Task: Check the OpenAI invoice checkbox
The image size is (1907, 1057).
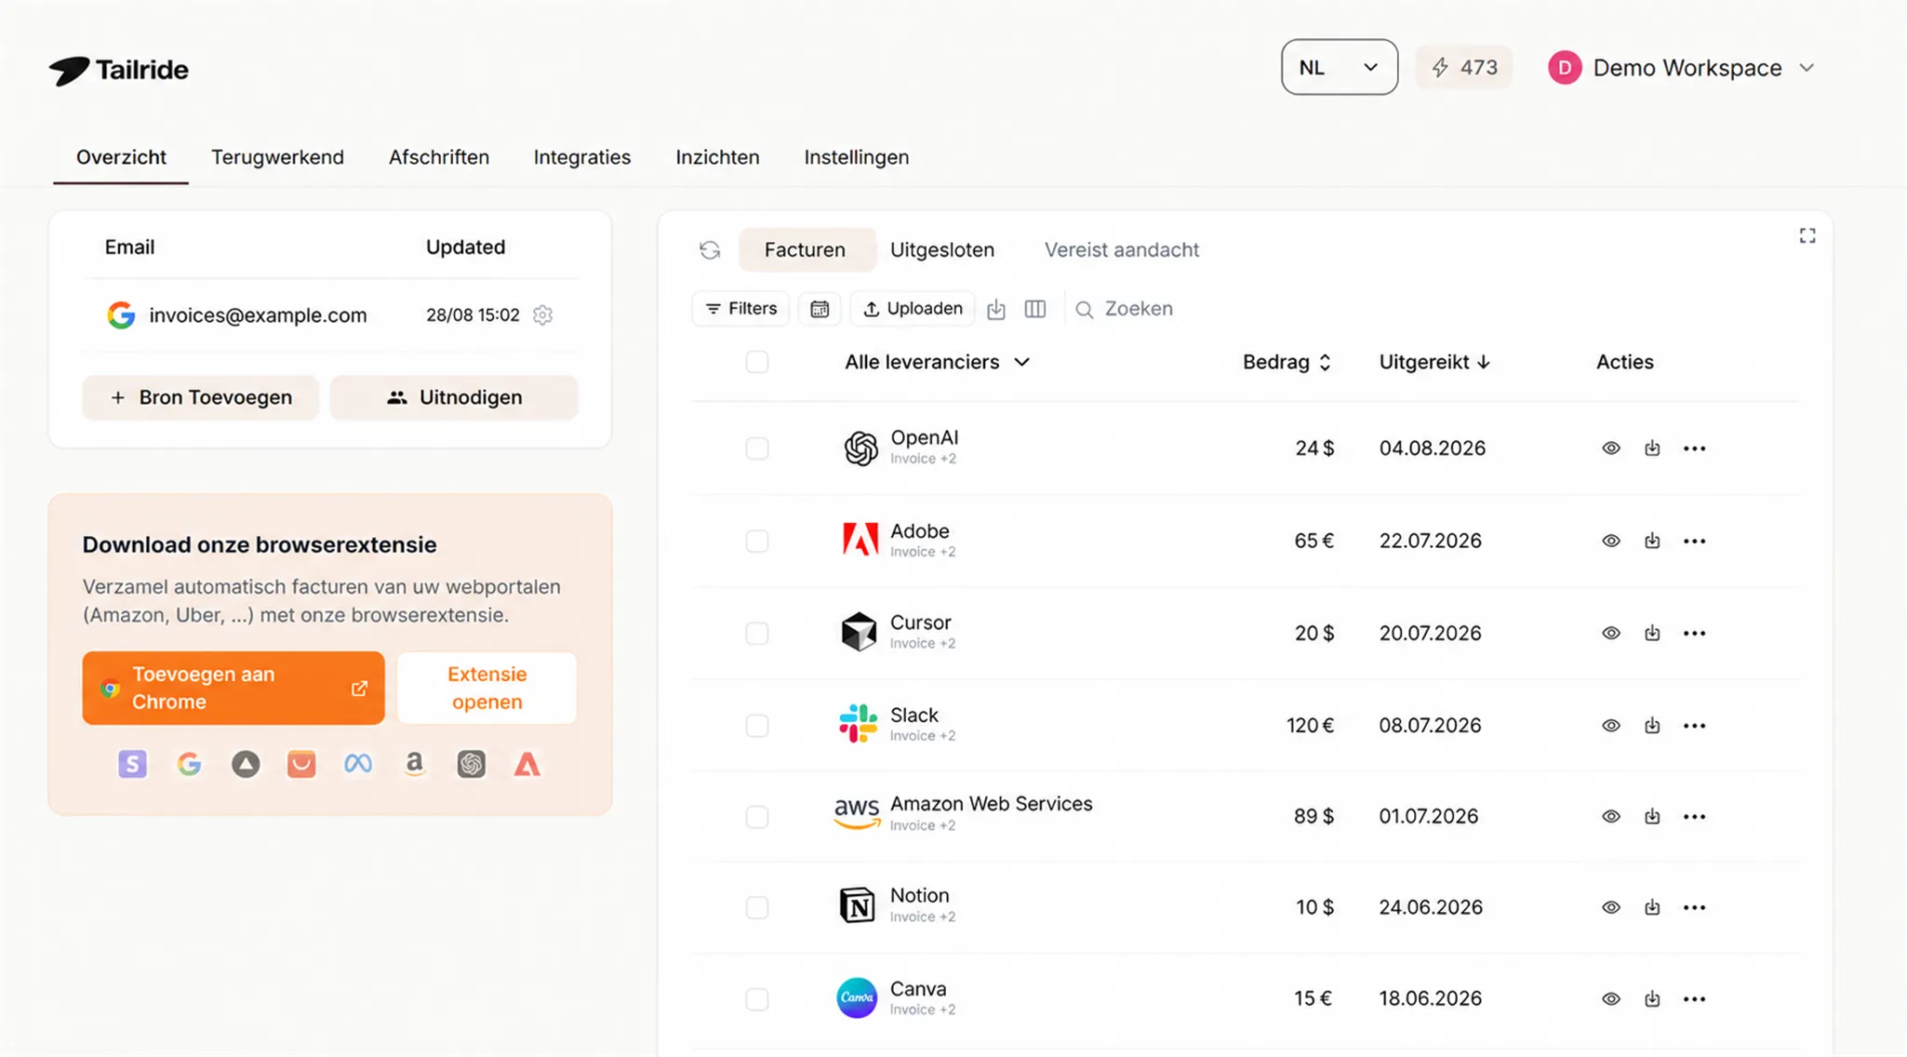Action: pos(757,448)
